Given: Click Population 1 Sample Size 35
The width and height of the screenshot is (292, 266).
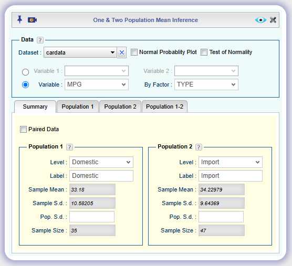Looking at the screenshot, I should tap(92, 230).
